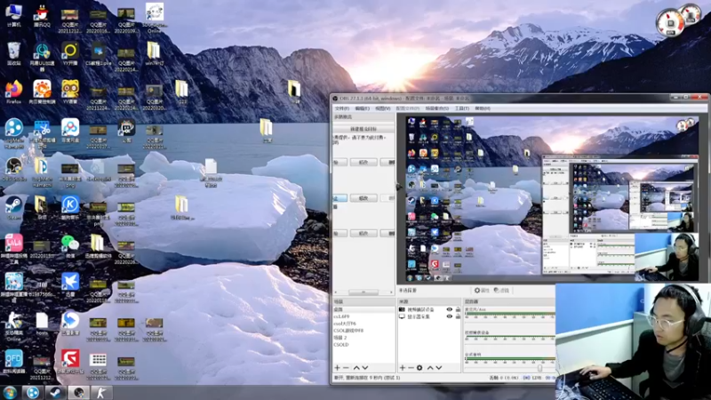The width and height of the screenshot is (711, 400).
Task: Open source properties gear in sources toolbar
Action: (419, 367)
